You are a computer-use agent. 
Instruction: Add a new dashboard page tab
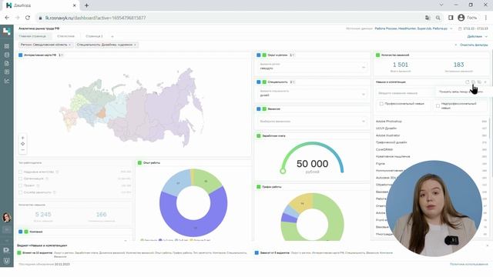(x=112, y=36)
